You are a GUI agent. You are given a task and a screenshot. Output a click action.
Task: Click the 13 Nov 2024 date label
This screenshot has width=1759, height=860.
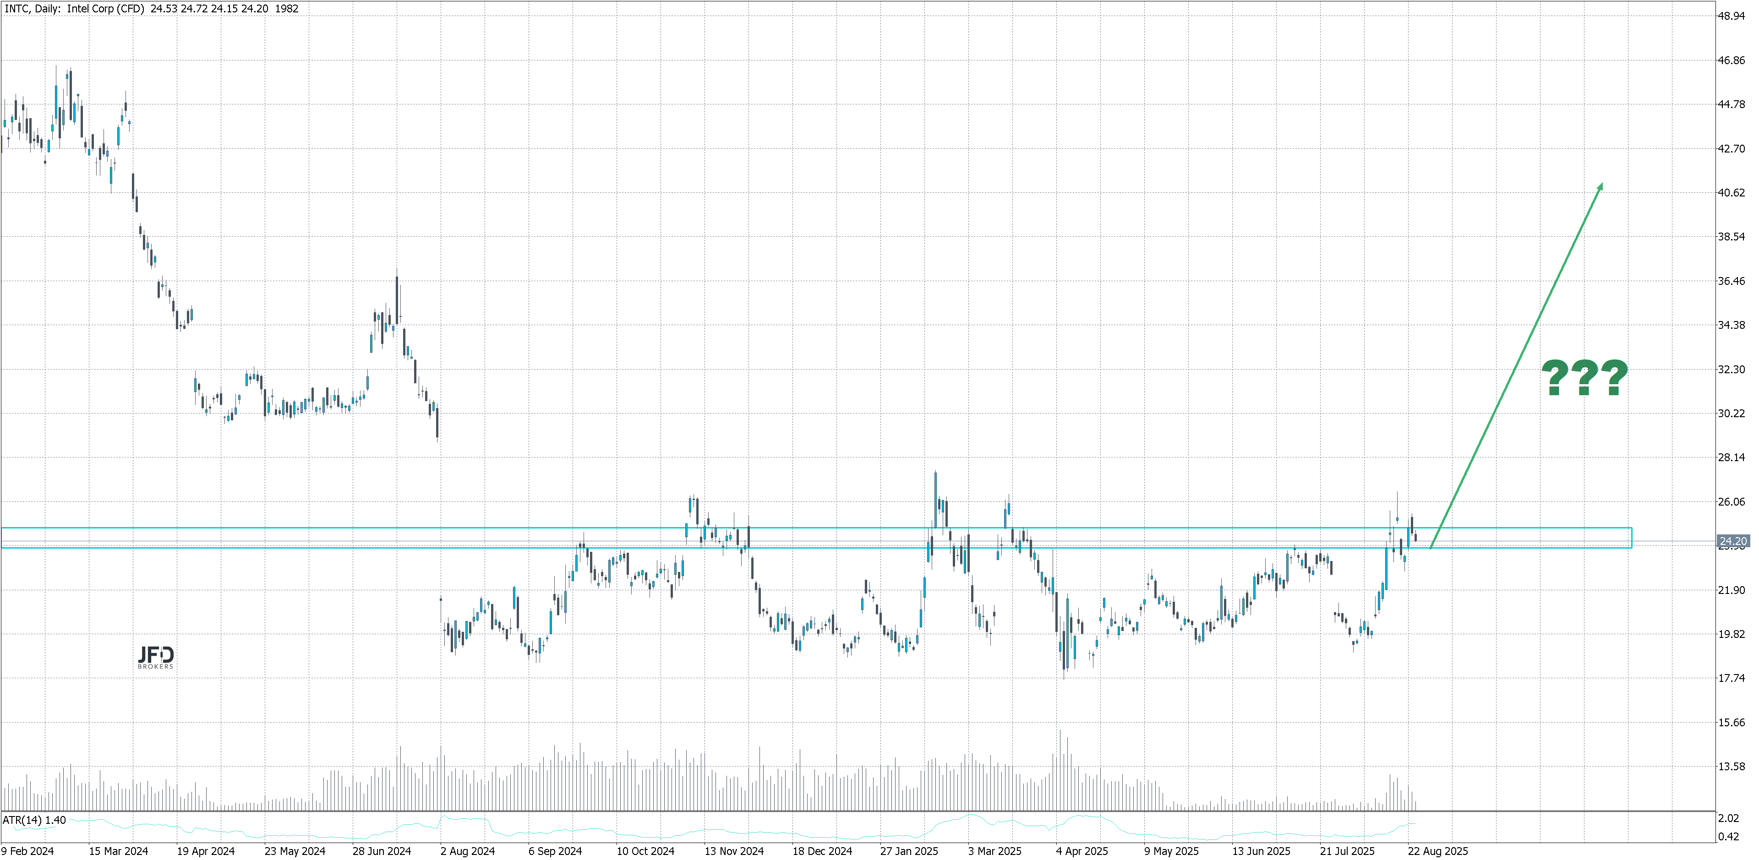pos(734,851)
